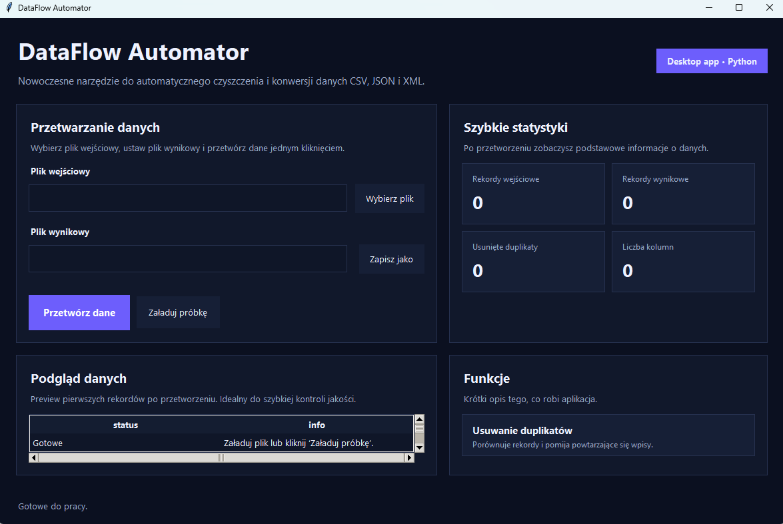Image resolution: width=783 pixels, height=524 pixels.
Task: Load sample data with Załaduj próbkę
Action: (x=178, y=312)
